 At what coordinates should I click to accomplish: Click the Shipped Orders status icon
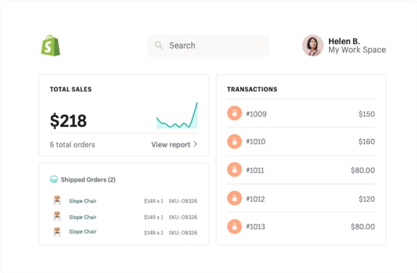(x=54, y=180)
